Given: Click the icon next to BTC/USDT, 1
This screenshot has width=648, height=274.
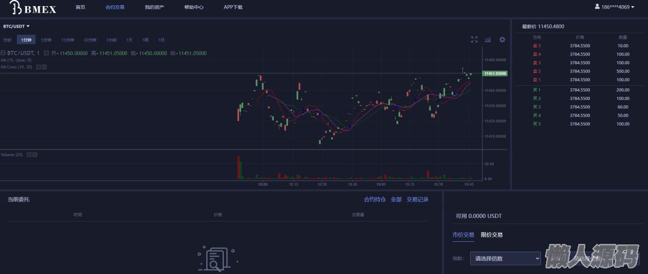Looking at the screenshot, I should pyautogui.click(x=46, y=53).
